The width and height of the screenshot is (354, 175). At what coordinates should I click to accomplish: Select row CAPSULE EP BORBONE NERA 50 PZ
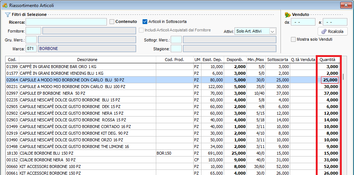coord(173,93)
